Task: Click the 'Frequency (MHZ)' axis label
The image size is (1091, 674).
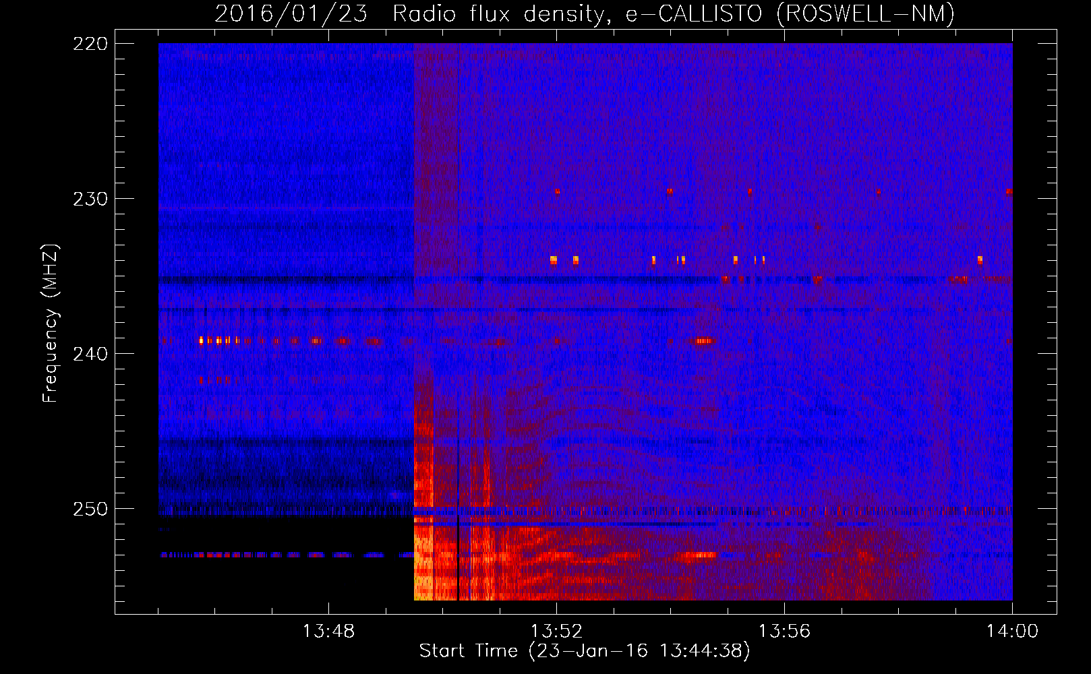Action: pyautogui.click(x=51, y=323)
